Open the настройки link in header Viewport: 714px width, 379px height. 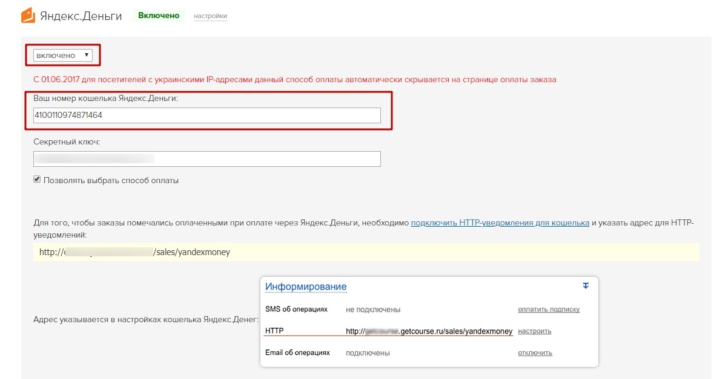210,16
